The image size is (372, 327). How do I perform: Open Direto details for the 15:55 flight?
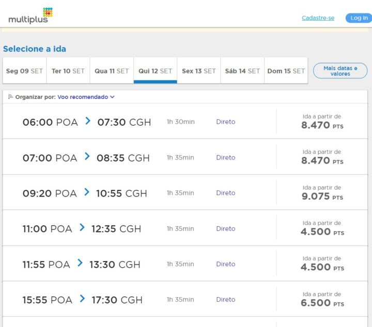coord(226,300)
